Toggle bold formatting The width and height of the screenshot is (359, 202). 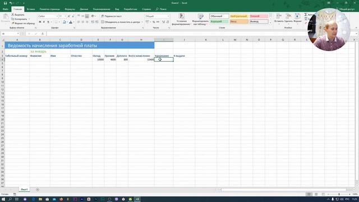pyautogui.click(x=40, y=22)
